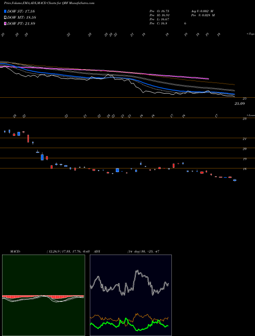The image size is (255, 336).
Task: Click the 'Pre C: 16.8' value
Action: click(x=159, y=23)
